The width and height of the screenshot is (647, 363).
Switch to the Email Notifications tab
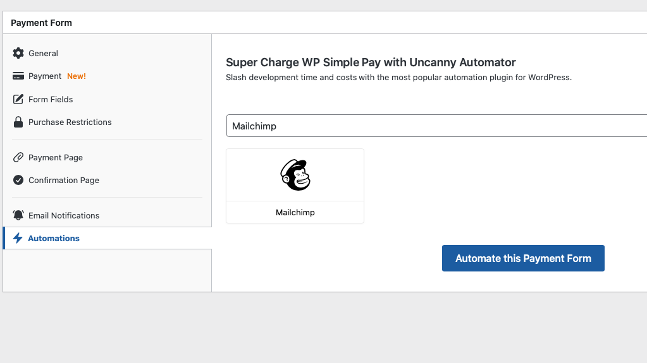pyautogui.click(x=64, y=216)
